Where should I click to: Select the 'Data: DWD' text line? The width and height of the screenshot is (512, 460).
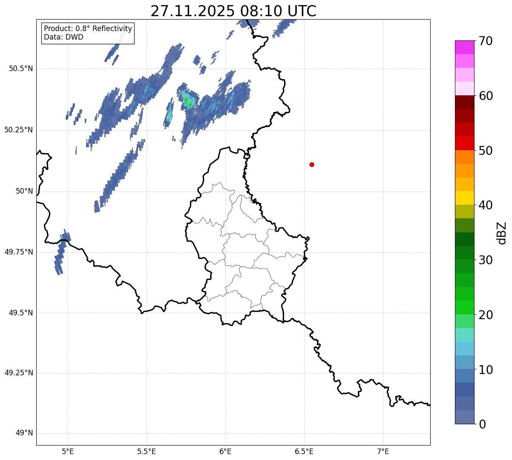(63, 37)
